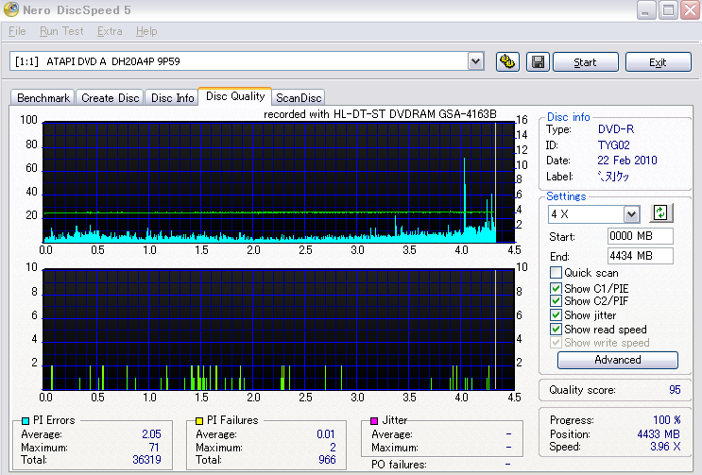
Task: Click the Position value 4433 MB
Action: (659, 433)
